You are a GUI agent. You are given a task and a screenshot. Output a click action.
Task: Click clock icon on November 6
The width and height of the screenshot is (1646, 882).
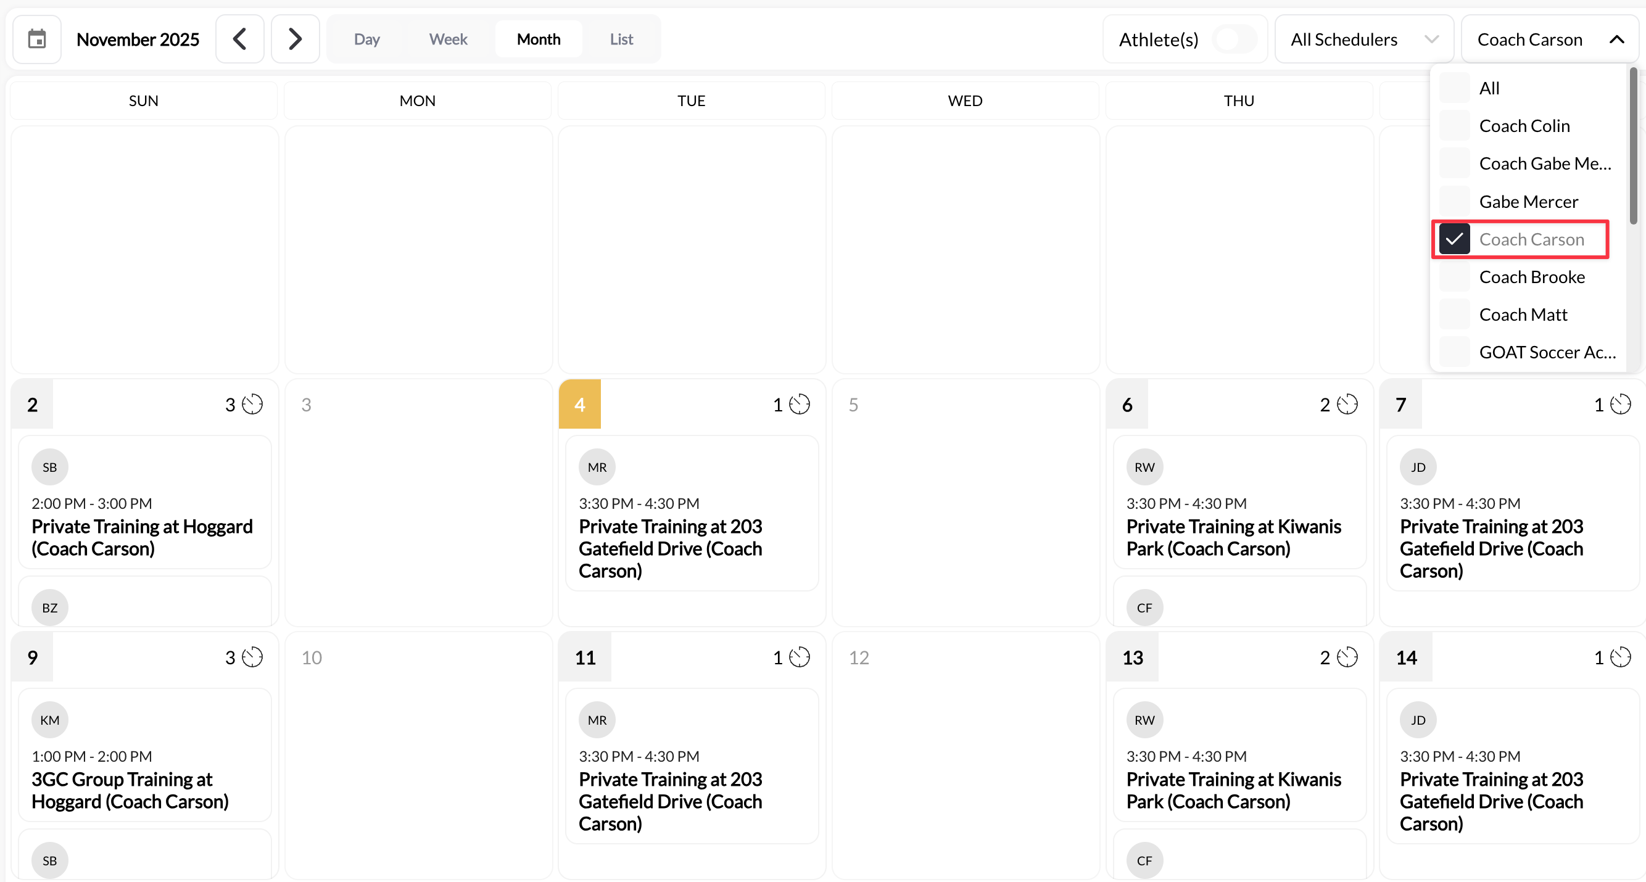(1347, 404)
